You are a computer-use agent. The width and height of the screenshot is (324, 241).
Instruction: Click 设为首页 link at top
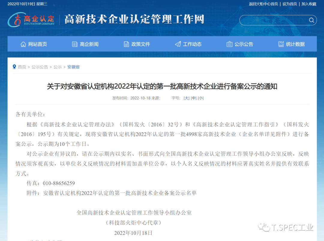click(x=289, y=4)
